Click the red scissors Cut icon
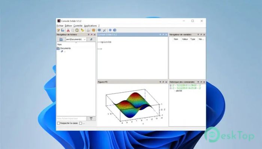The image size is (262, 149). point(68,30)
